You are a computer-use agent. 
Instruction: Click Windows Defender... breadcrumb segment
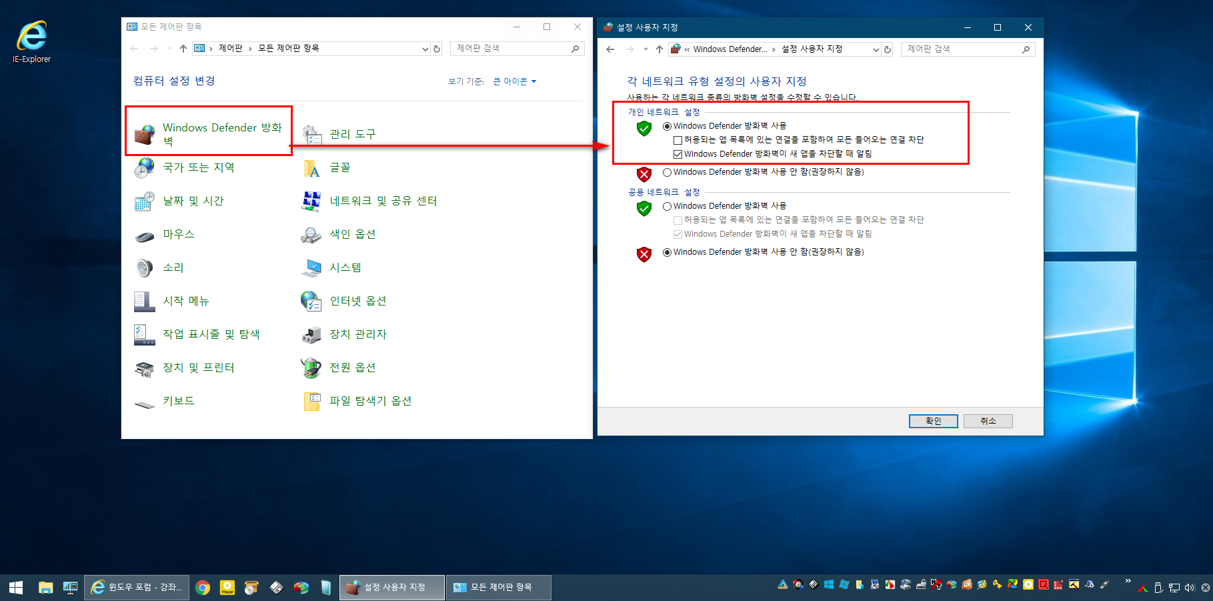pyautogui.click(x=730, y=49)
